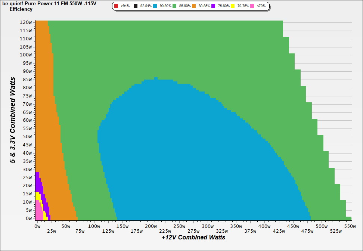The image size is (363, 251).
Task: Click the 0W label on the x-axis
Action: (37, 226)
